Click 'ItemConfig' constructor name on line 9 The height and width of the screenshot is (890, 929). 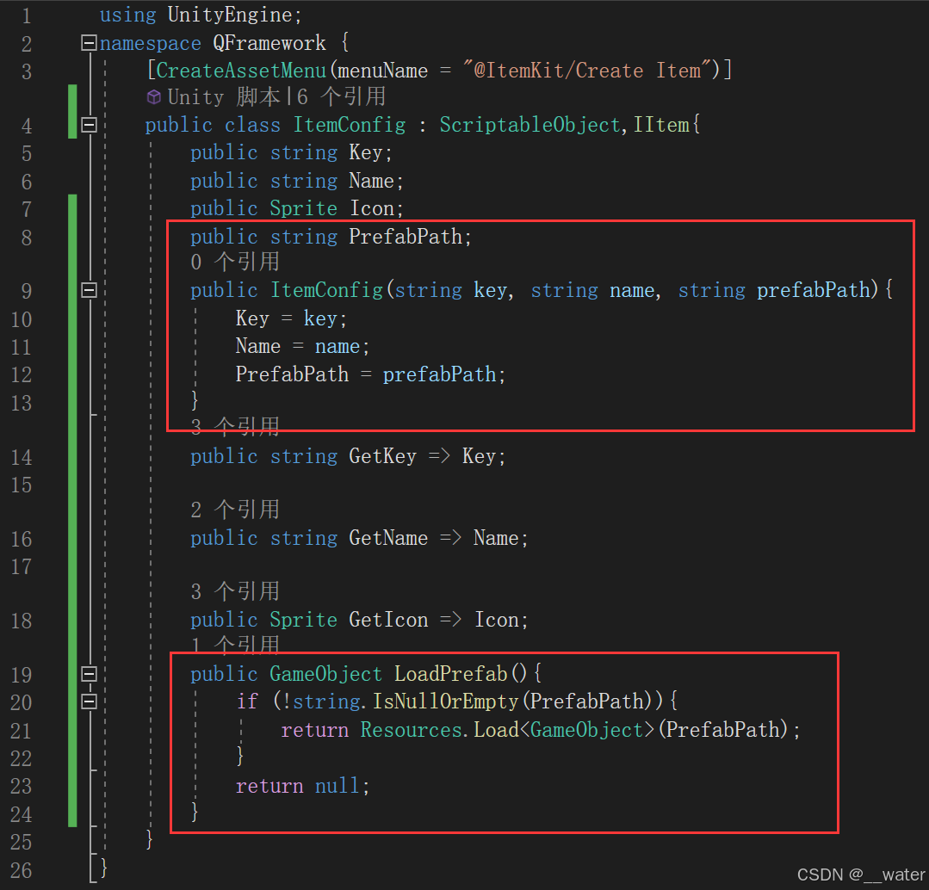326,290
